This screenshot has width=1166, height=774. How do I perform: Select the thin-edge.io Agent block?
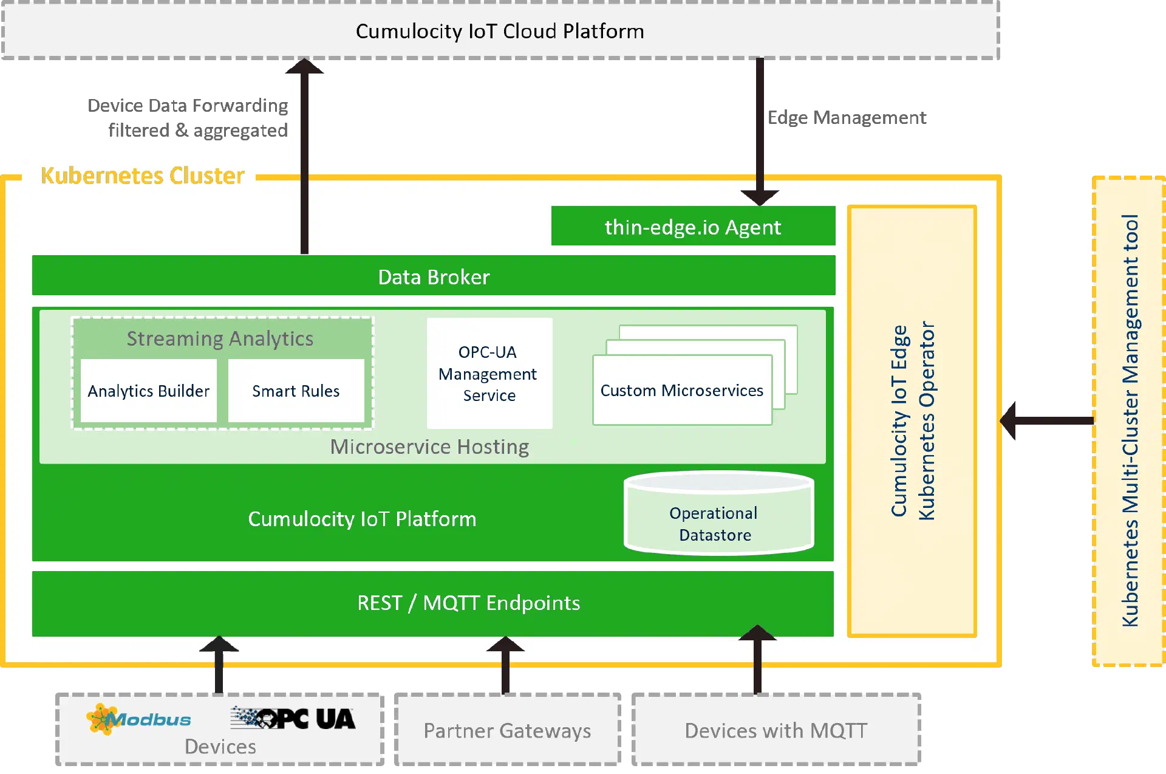tap(693, 227)
